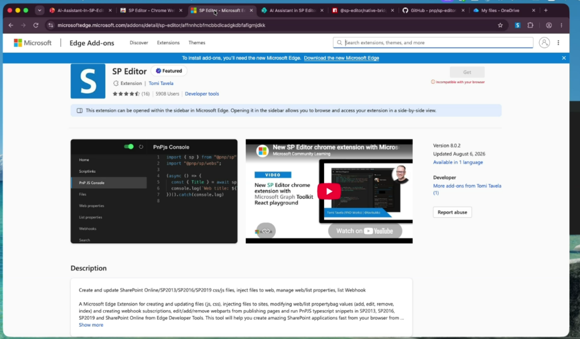Viewport: 580px width, 339px height.
Task: Go back with the browser back arrow
Action: 11,25
